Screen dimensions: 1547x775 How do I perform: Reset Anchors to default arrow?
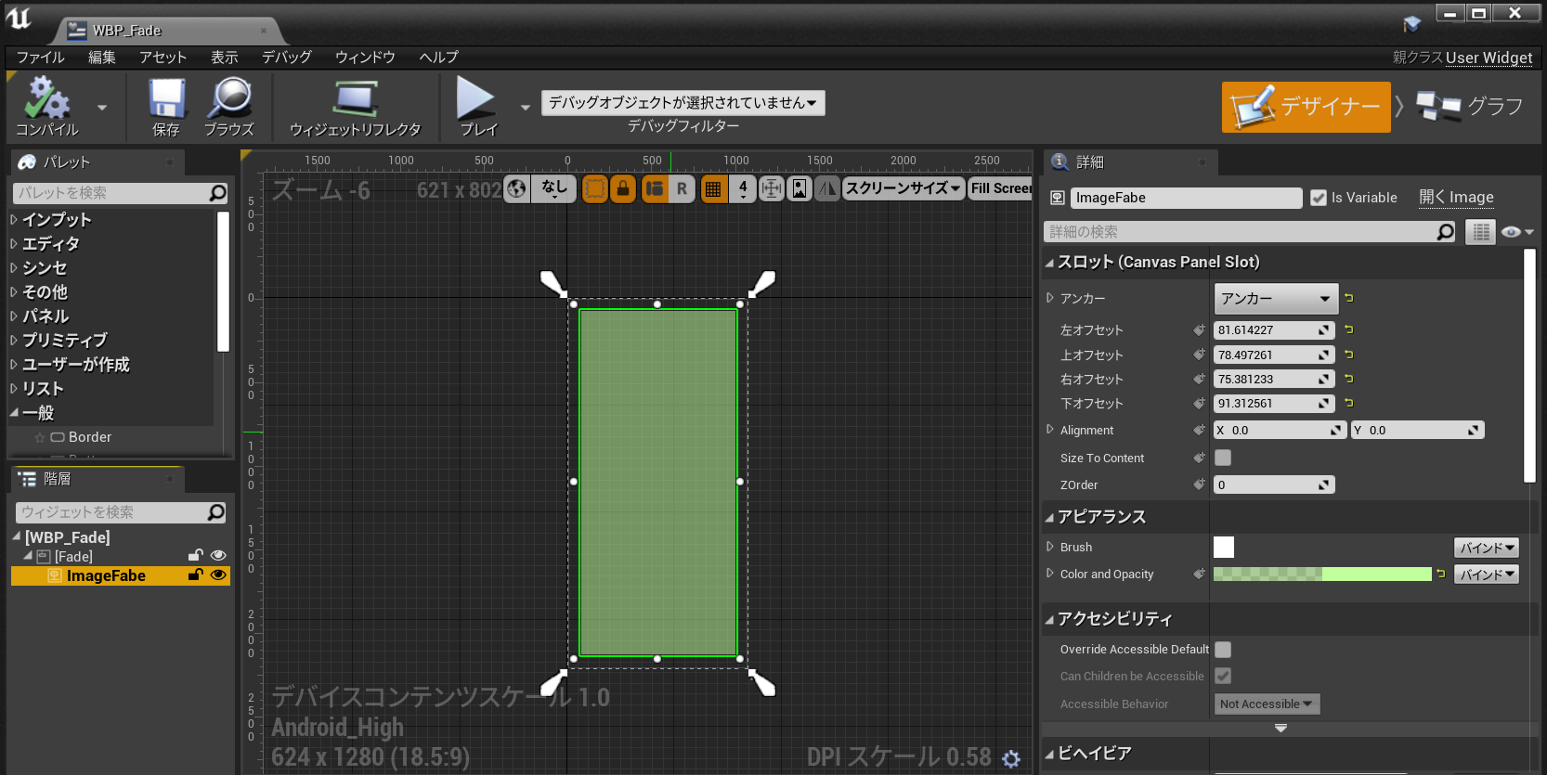1349,298
